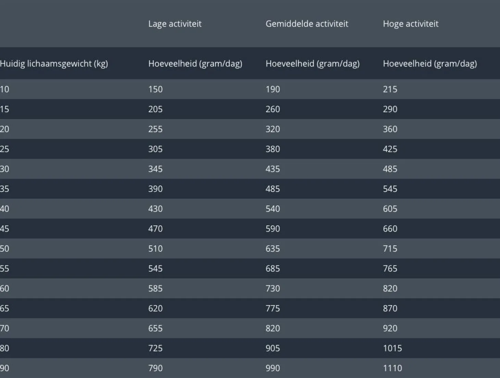Click the body weight cell showing 35
This screenshot has width=500, height=378.
pyautogui.click(x=4, y=189)
